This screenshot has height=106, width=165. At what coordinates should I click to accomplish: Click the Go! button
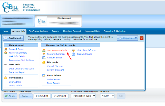(121, 96)
